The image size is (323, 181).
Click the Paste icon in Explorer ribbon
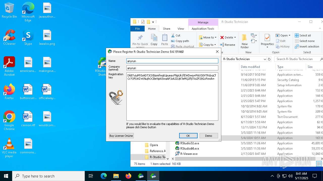165,40
